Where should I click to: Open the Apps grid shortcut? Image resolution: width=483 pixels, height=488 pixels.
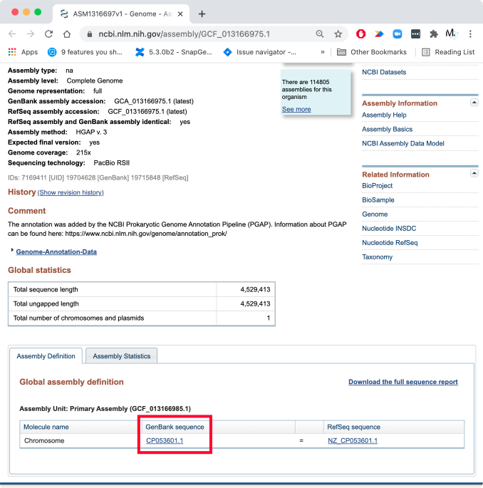(23, 52)
